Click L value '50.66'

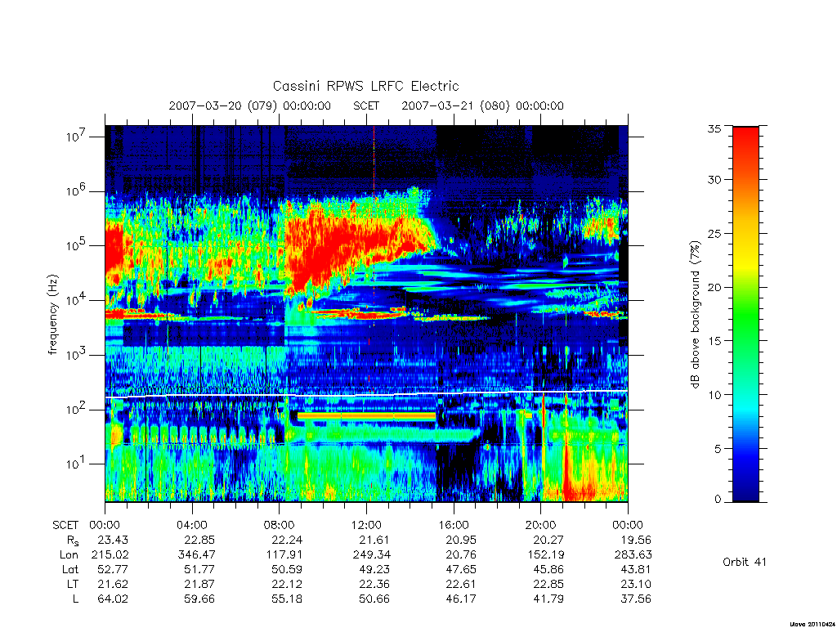pos(374,599)
